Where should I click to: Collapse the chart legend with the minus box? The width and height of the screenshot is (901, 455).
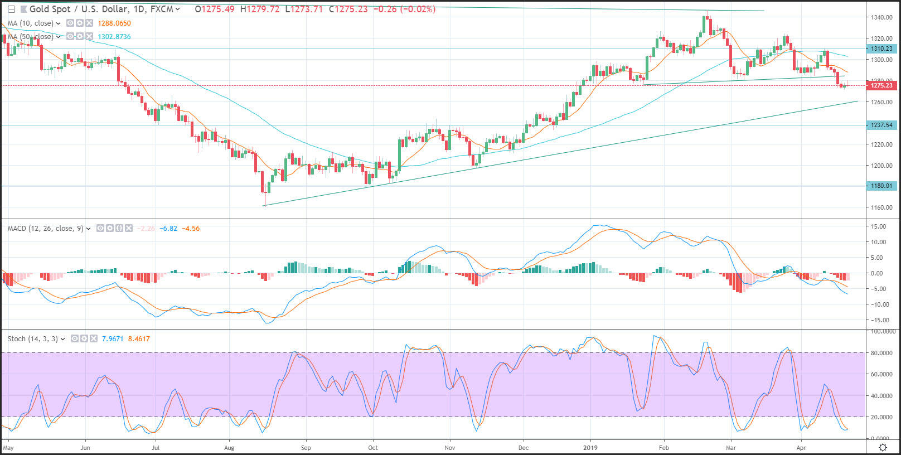coord(11,9)
